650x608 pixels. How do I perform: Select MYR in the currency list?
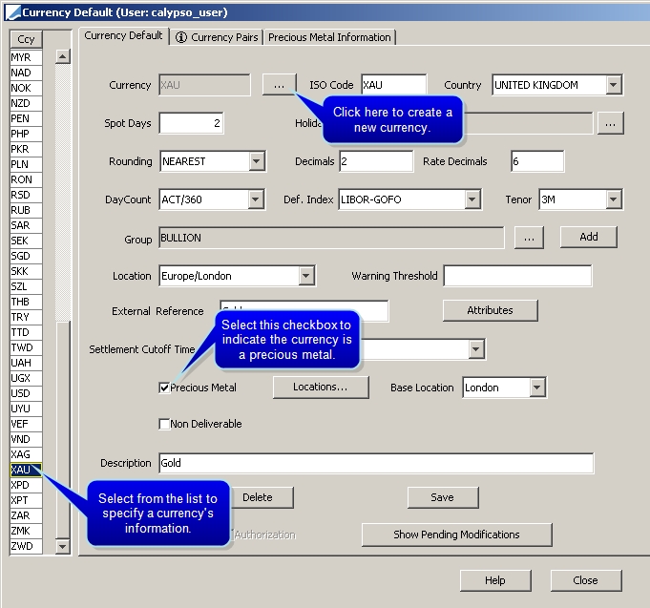[26, 57]
